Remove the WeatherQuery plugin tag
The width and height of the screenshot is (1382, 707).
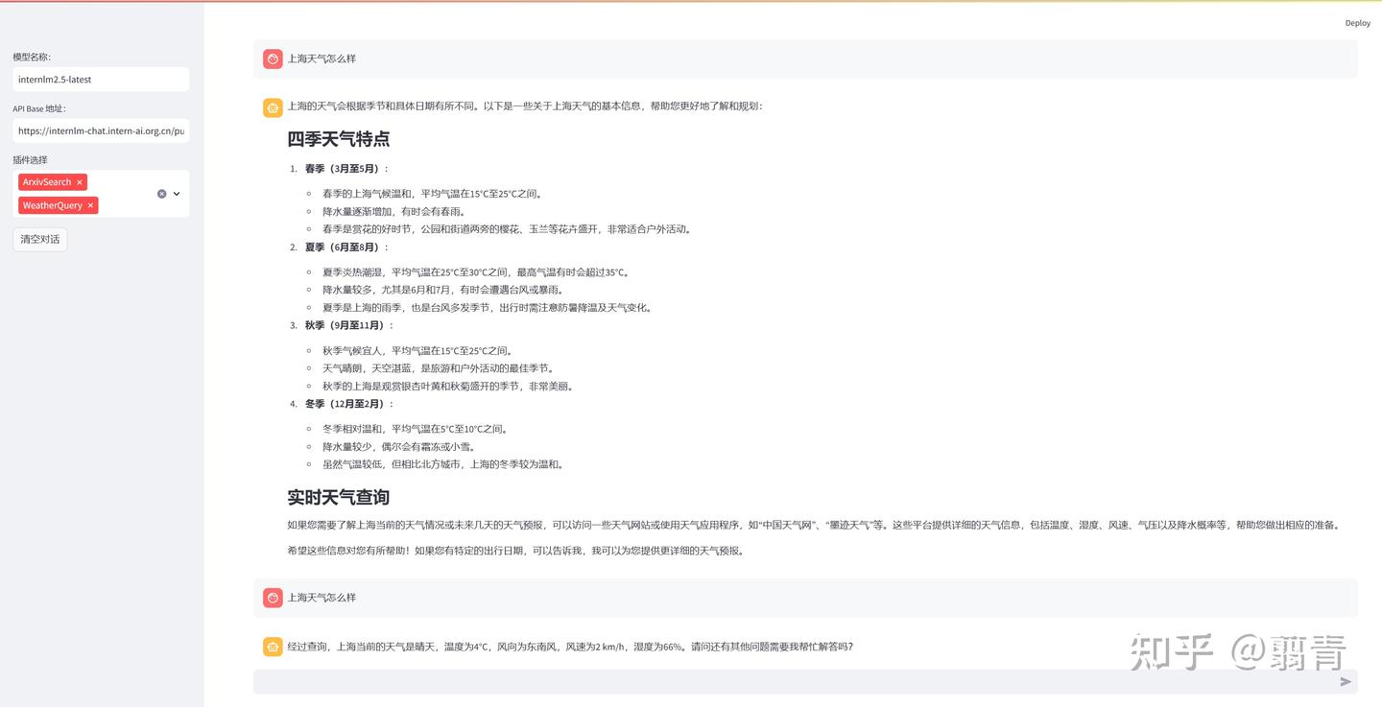90,204
